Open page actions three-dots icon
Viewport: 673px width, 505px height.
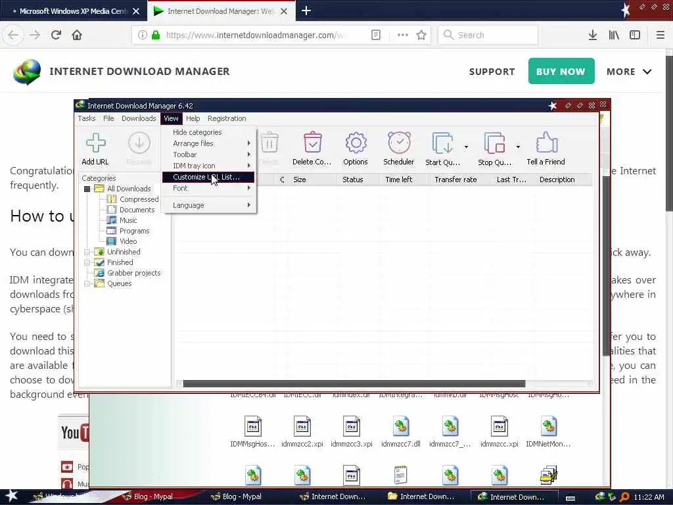403,35
